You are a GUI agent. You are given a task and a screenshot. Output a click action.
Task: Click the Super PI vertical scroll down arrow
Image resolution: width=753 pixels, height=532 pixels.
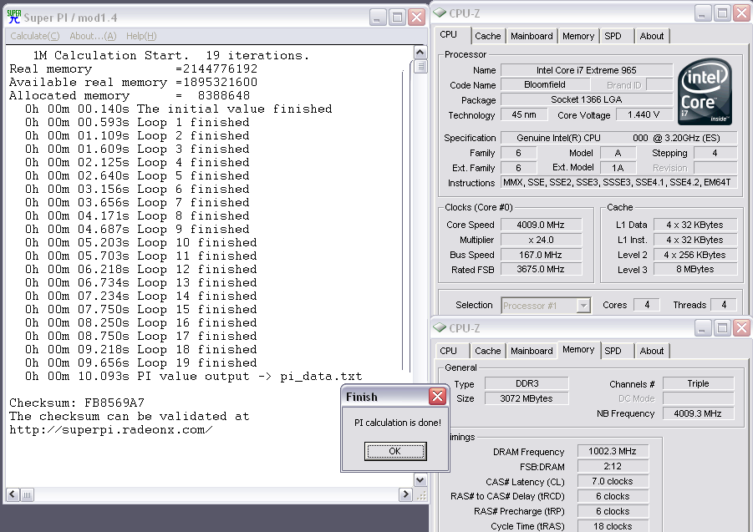coord(420,479)
